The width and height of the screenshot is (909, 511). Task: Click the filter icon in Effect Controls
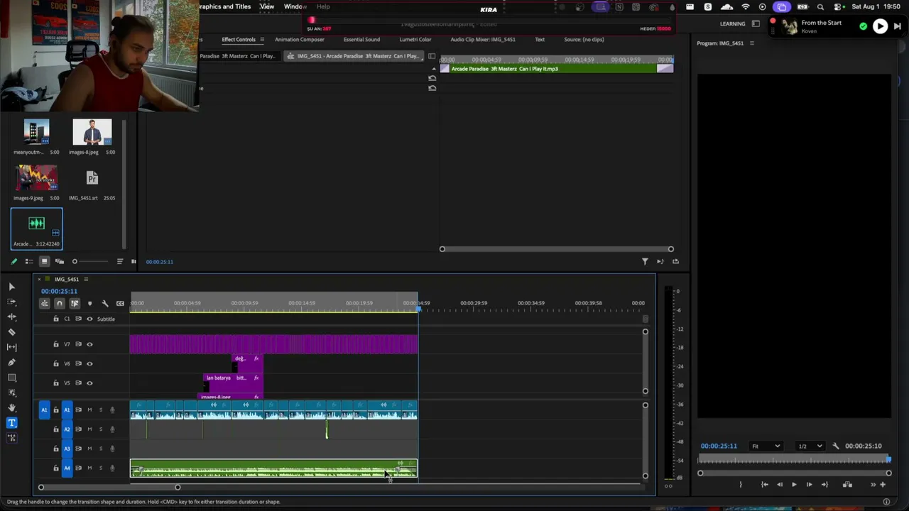(645, 262)
